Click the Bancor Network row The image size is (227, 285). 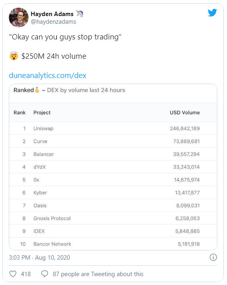(x=113, y=244)
